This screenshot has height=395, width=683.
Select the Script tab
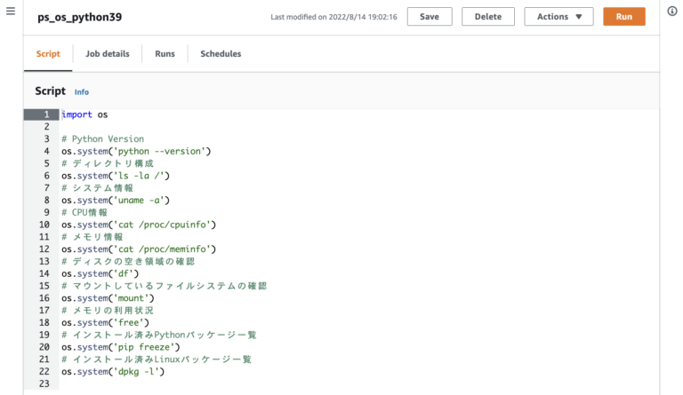click(48, 54)
